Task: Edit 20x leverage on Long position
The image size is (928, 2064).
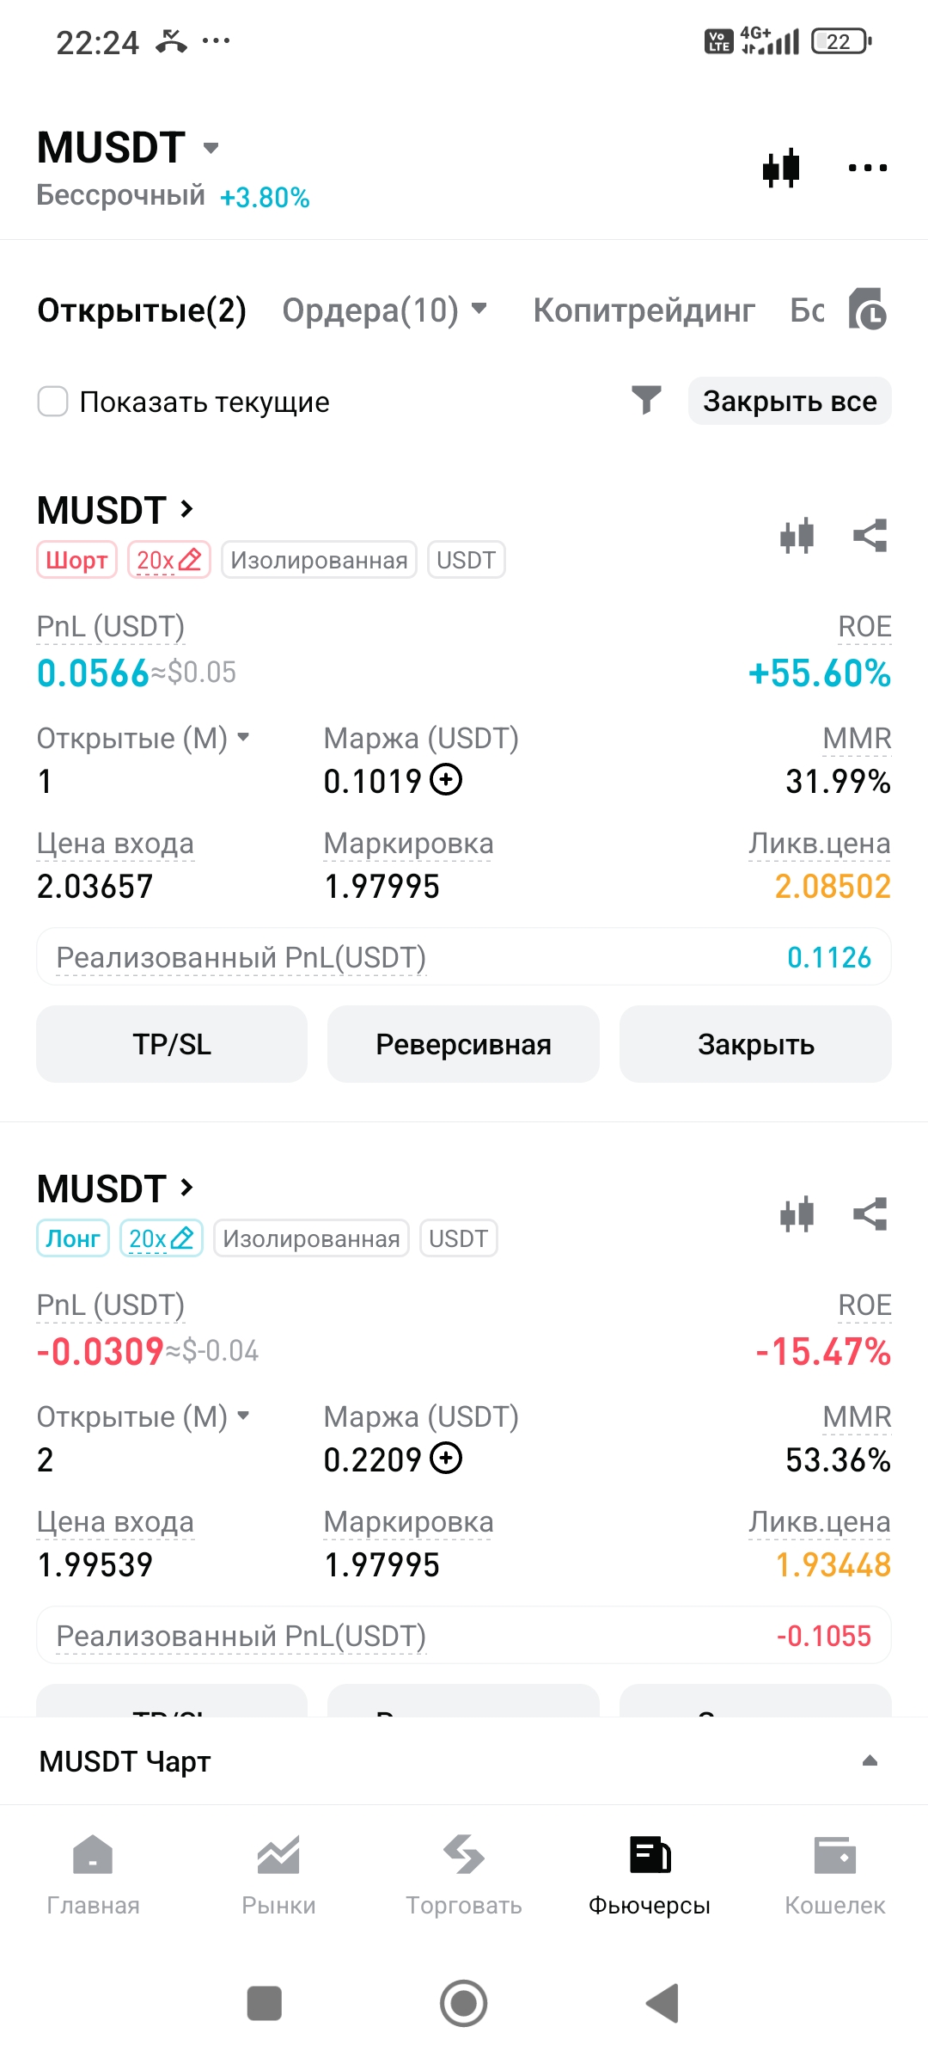Action: click(x=162, y=1238)
